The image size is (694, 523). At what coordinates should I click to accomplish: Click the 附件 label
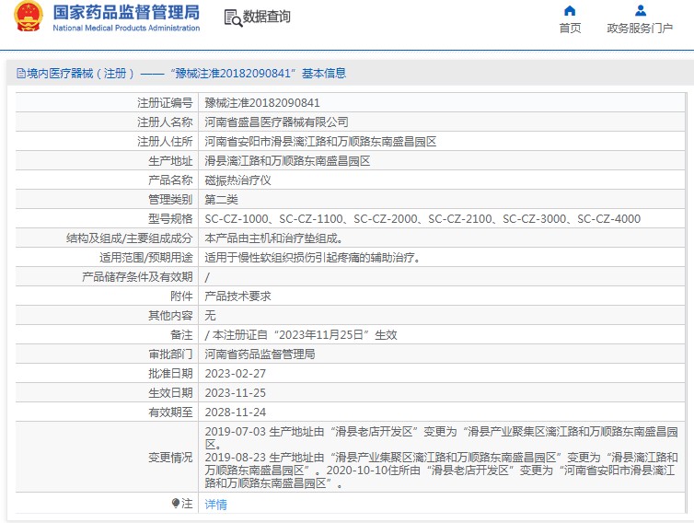click(181, 296)
